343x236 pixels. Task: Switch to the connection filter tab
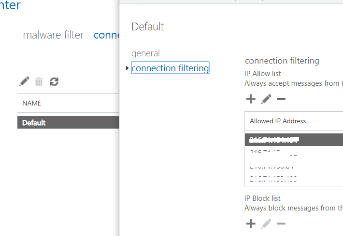pos(106,35)
